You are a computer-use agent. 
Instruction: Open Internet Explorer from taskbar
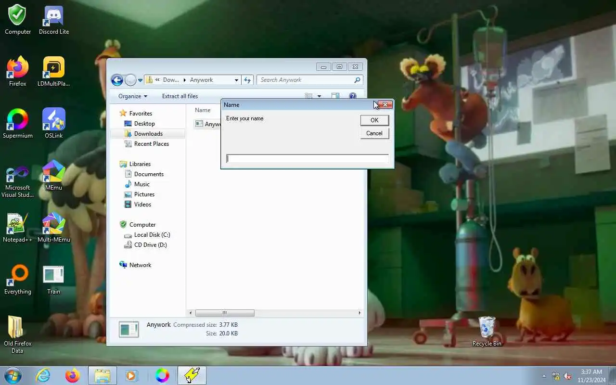click(x=43, y=375)
